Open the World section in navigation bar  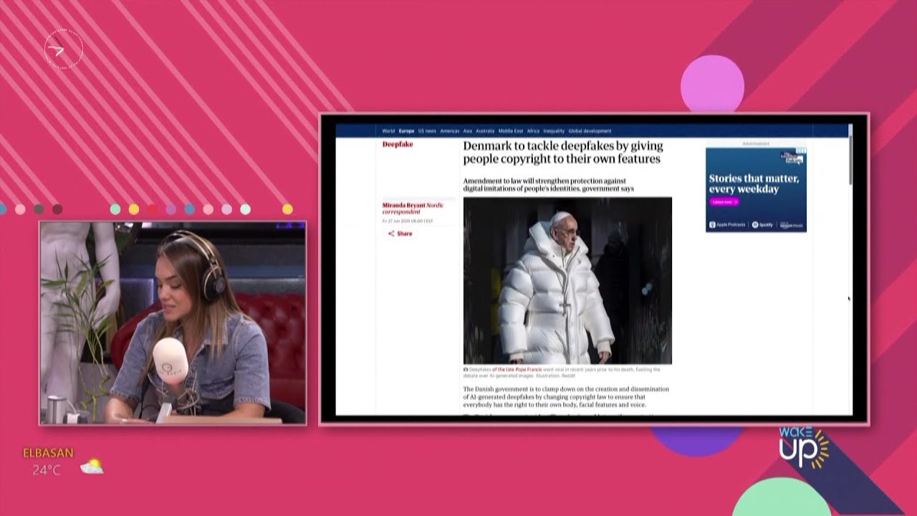(x=388, y=131)
